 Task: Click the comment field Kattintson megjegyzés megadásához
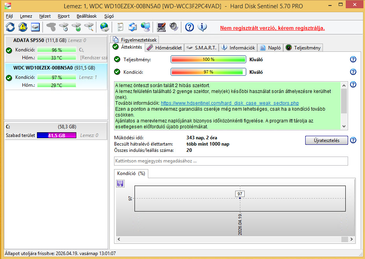[231, 161]
